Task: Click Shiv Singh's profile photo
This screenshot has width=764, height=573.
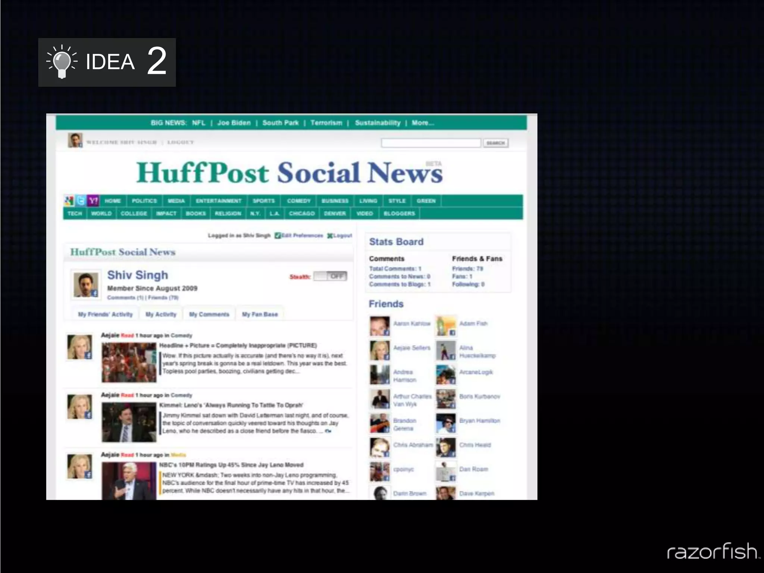Action: point(86,285)
